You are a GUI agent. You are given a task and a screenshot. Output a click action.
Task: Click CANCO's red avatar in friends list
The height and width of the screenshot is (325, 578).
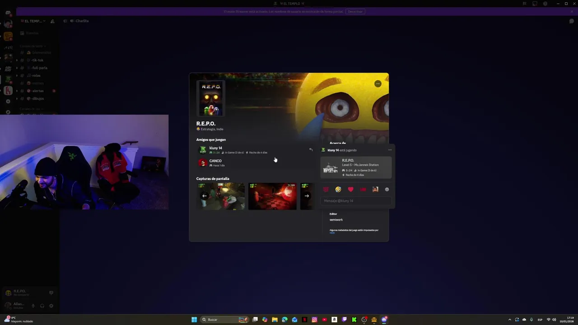point(203,163)
